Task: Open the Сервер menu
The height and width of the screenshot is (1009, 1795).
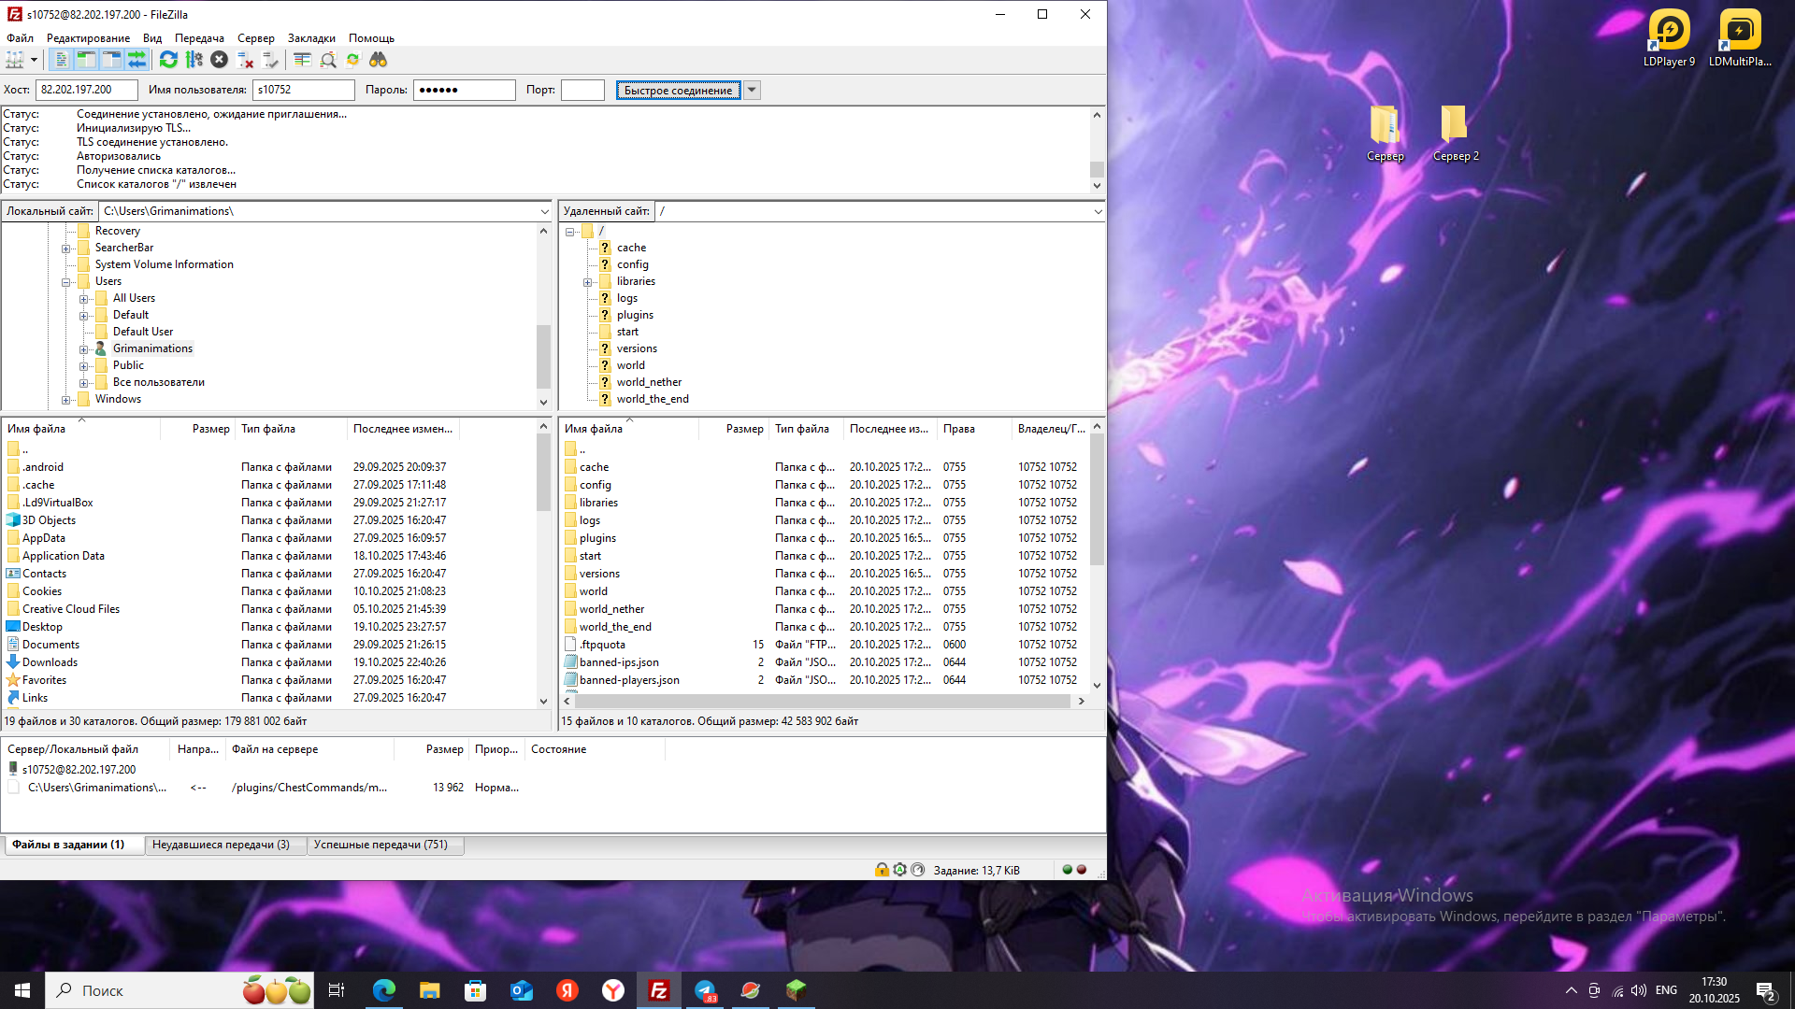Action: [255, 38]
